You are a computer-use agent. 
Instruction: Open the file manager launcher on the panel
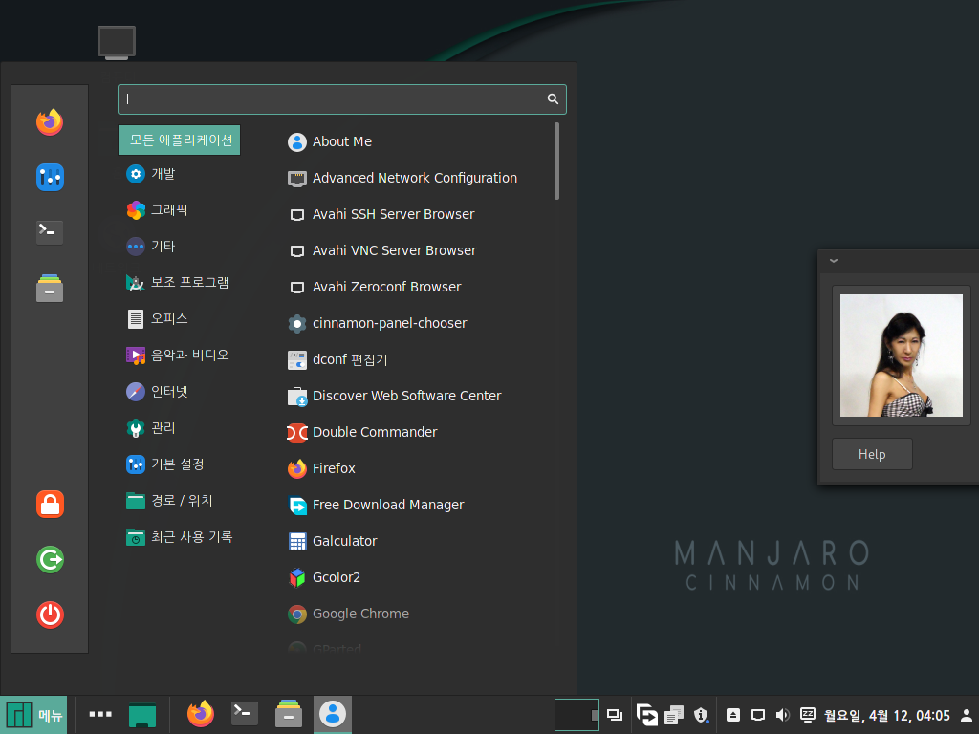(x=289, y=714)
